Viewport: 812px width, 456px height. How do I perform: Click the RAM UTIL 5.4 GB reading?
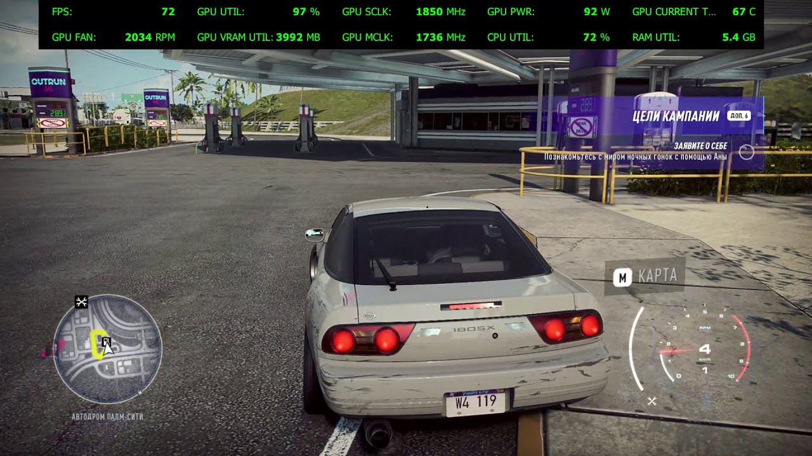[738, 37]
